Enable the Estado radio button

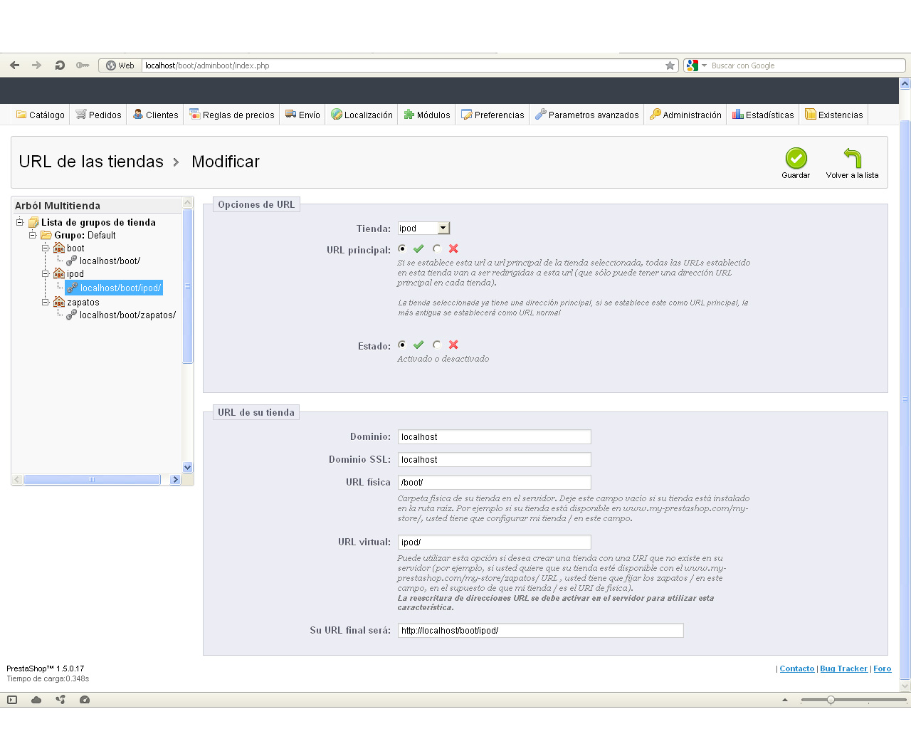tap(402, 345)
